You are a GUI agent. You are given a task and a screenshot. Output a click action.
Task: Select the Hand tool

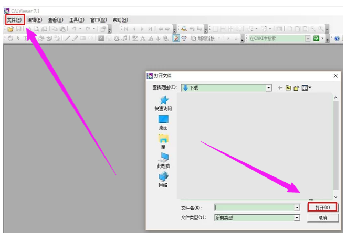pos(10,38)
